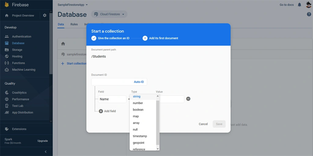Click the Hosting globe icon
Image resolution: width=313 pixels, height=156 pixels.
point(7,56)
